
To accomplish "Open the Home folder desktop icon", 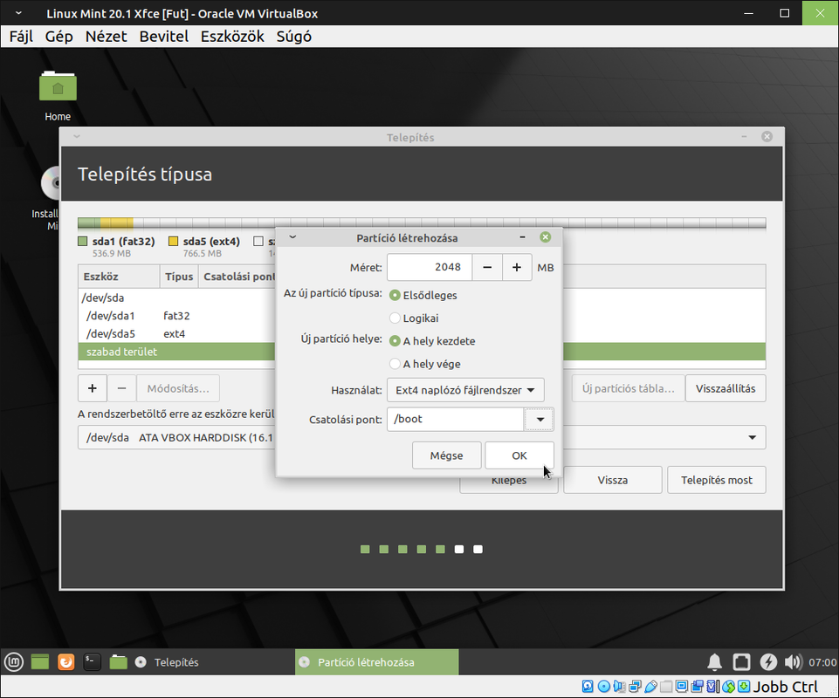I will click(58, 86).
